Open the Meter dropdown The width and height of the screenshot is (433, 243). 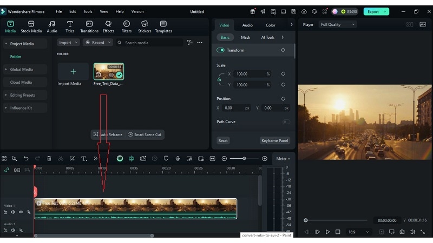(x=283, y=159)
